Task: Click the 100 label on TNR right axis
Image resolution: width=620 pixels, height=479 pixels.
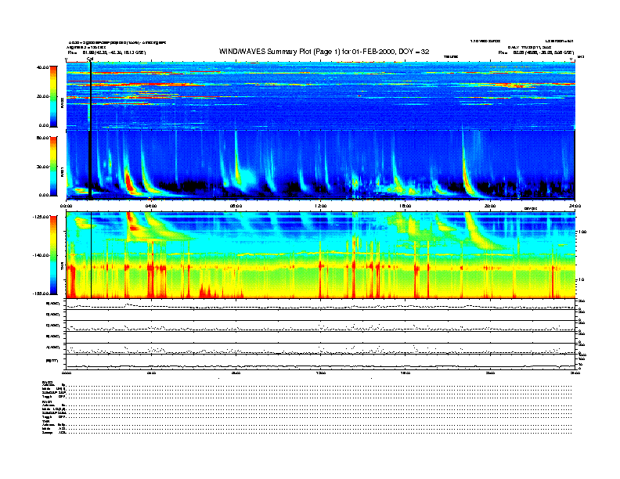Action: click(582, 232)
